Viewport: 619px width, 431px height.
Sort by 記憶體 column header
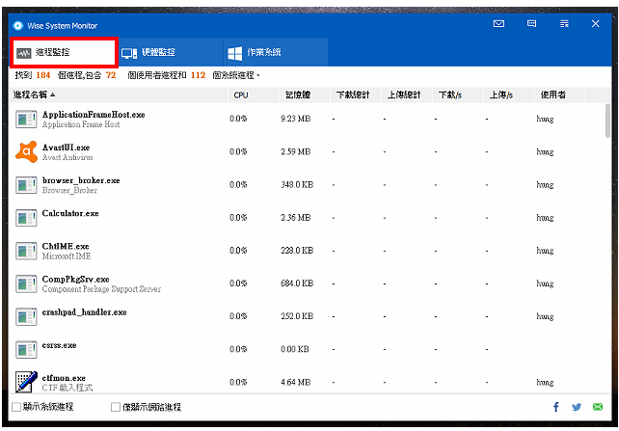(x=304, y=95)
